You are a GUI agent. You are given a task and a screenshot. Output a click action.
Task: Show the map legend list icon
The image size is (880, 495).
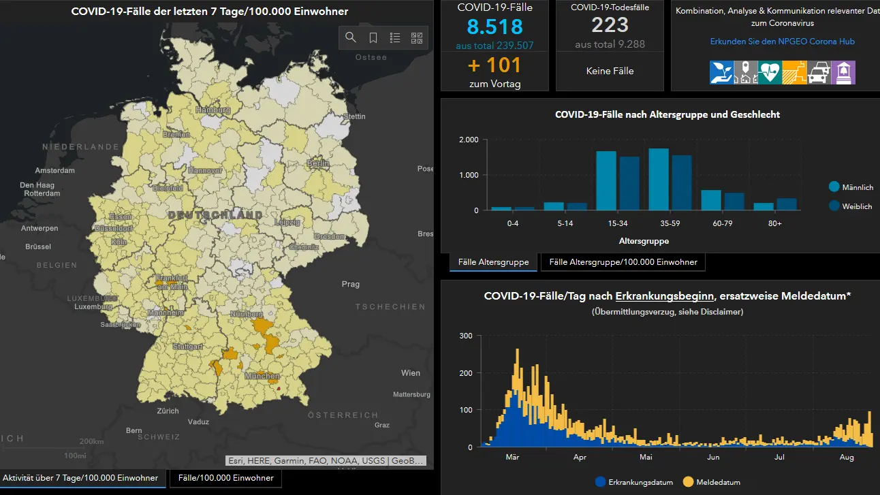(395, 37)
